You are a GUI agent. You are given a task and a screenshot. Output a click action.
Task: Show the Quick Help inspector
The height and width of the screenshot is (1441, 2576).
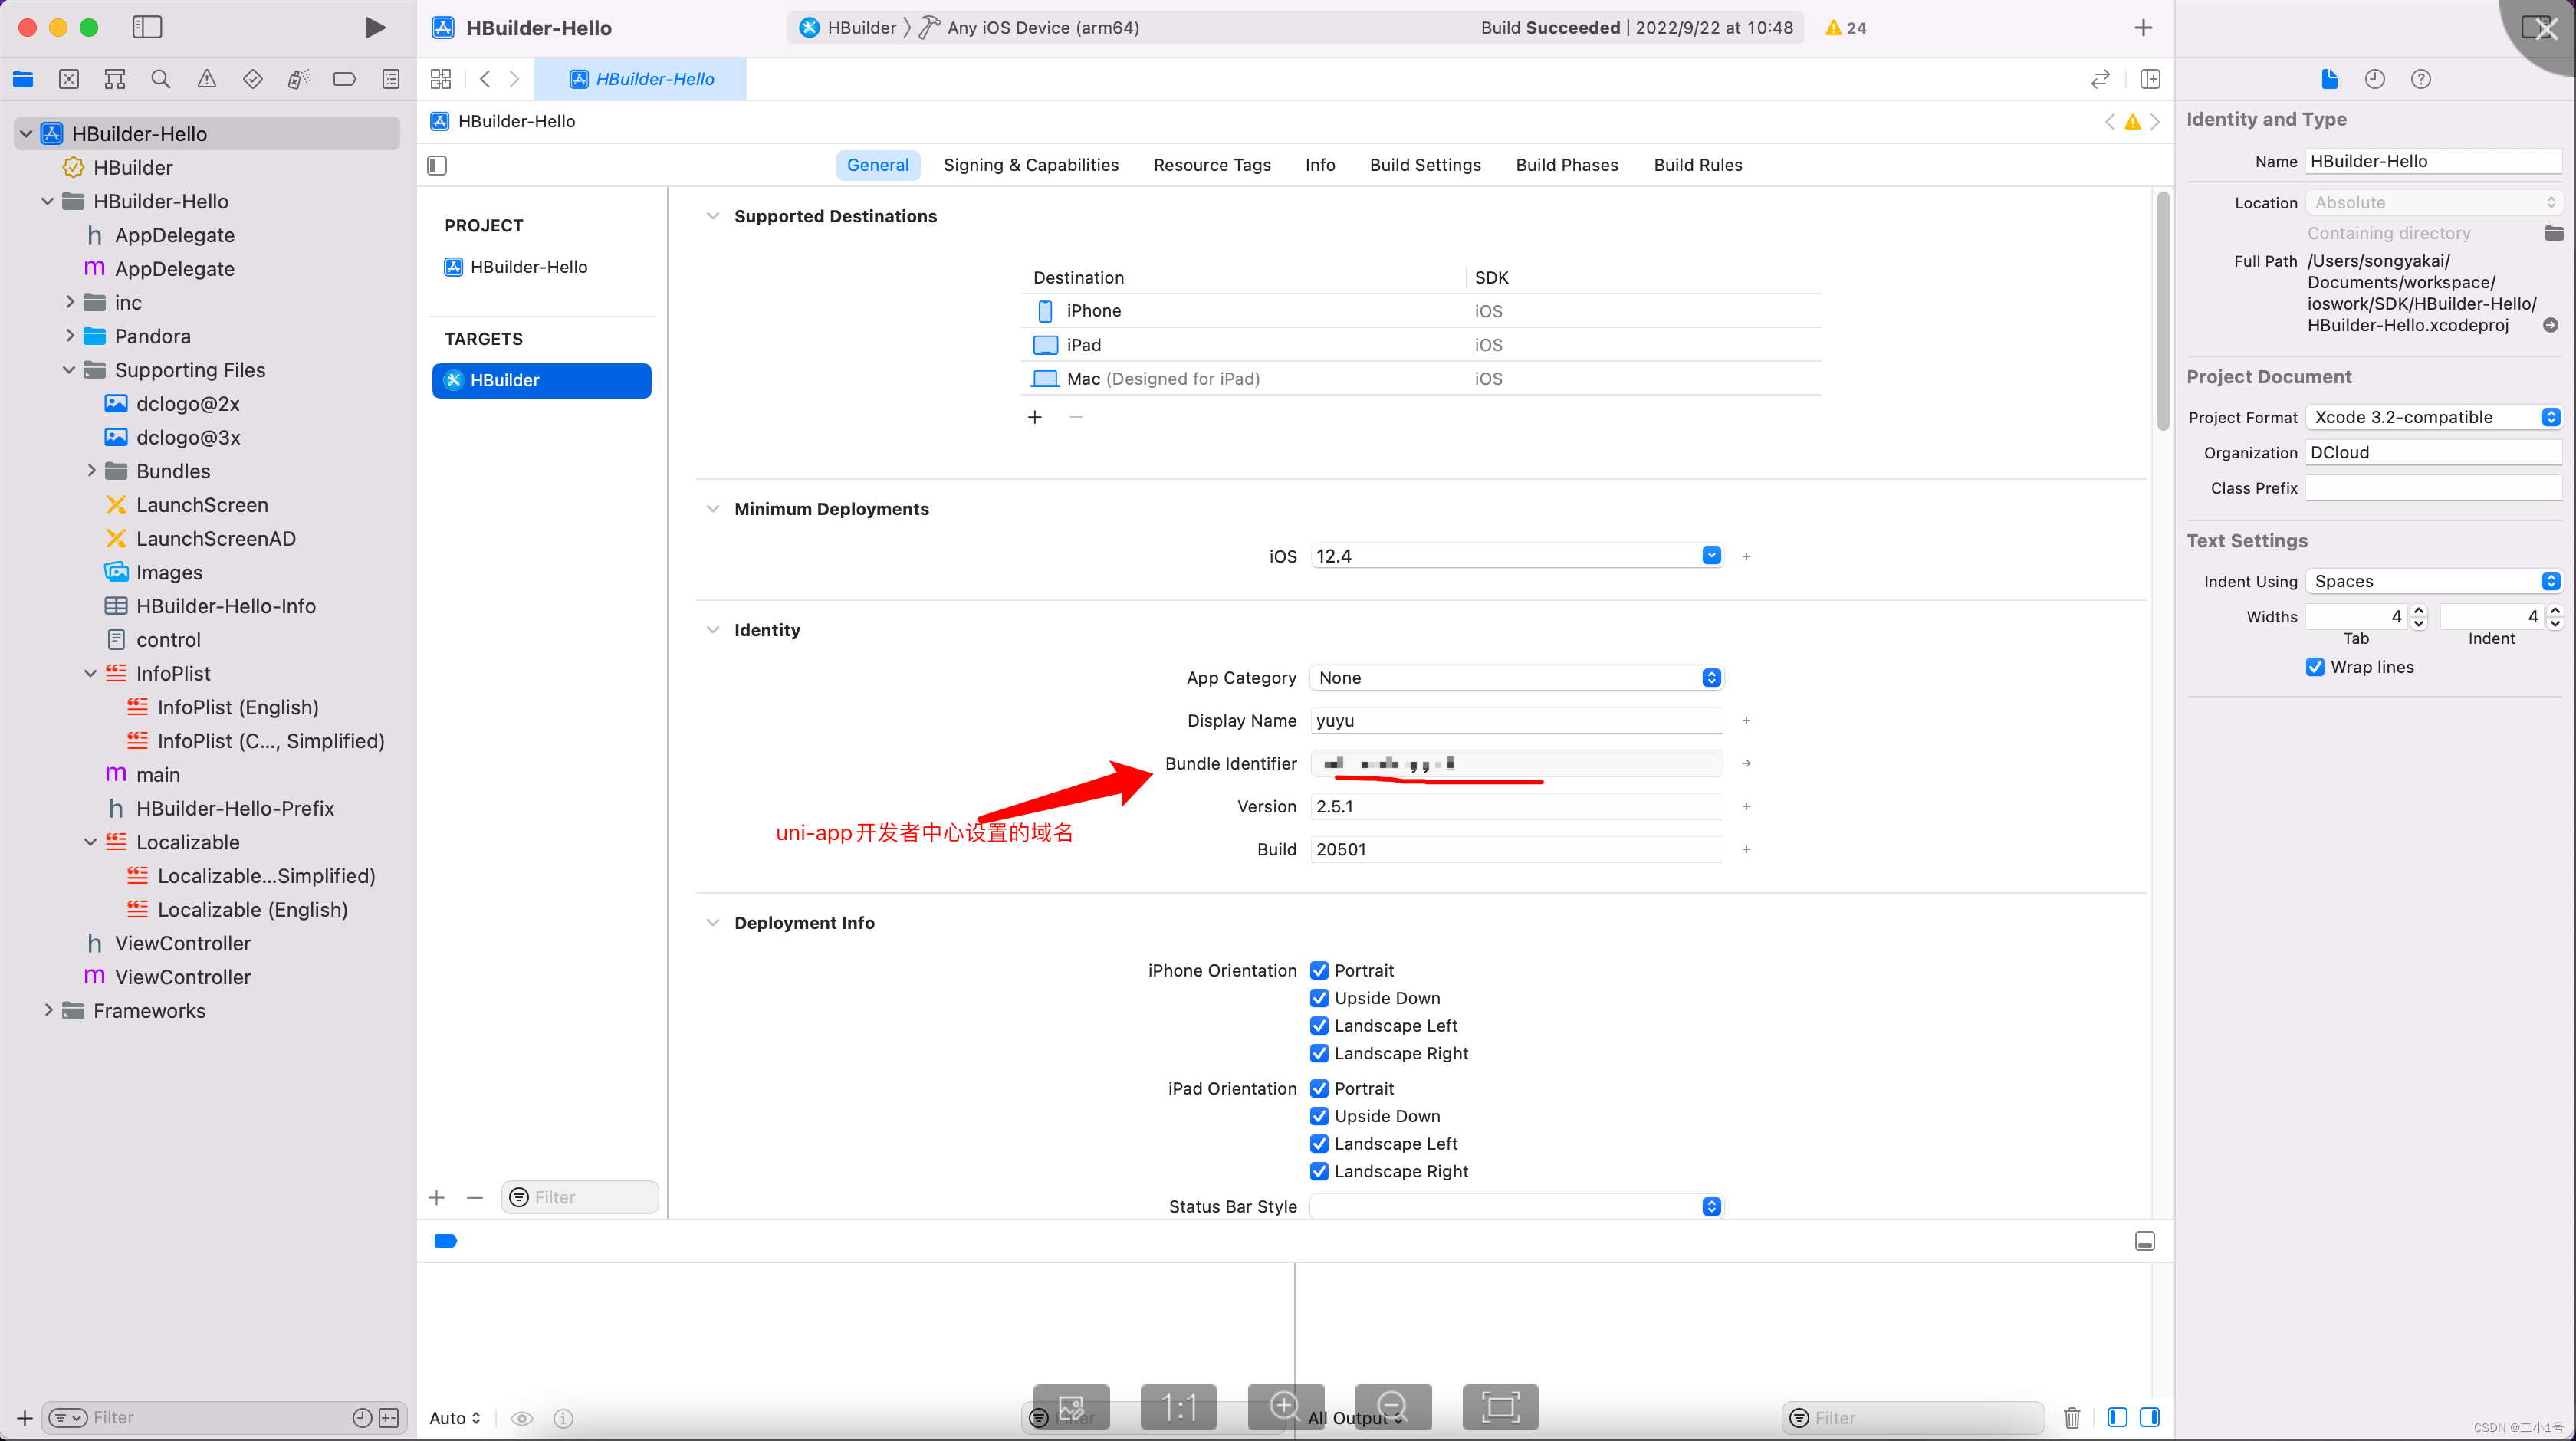[x=2421, y=79]
